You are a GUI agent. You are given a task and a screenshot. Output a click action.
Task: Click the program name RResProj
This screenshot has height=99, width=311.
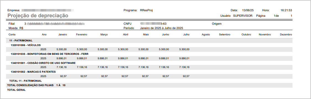coord(146,10)
